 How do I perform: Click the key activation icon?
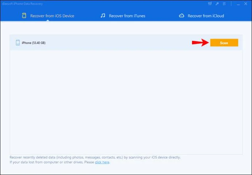click(217, 4)
